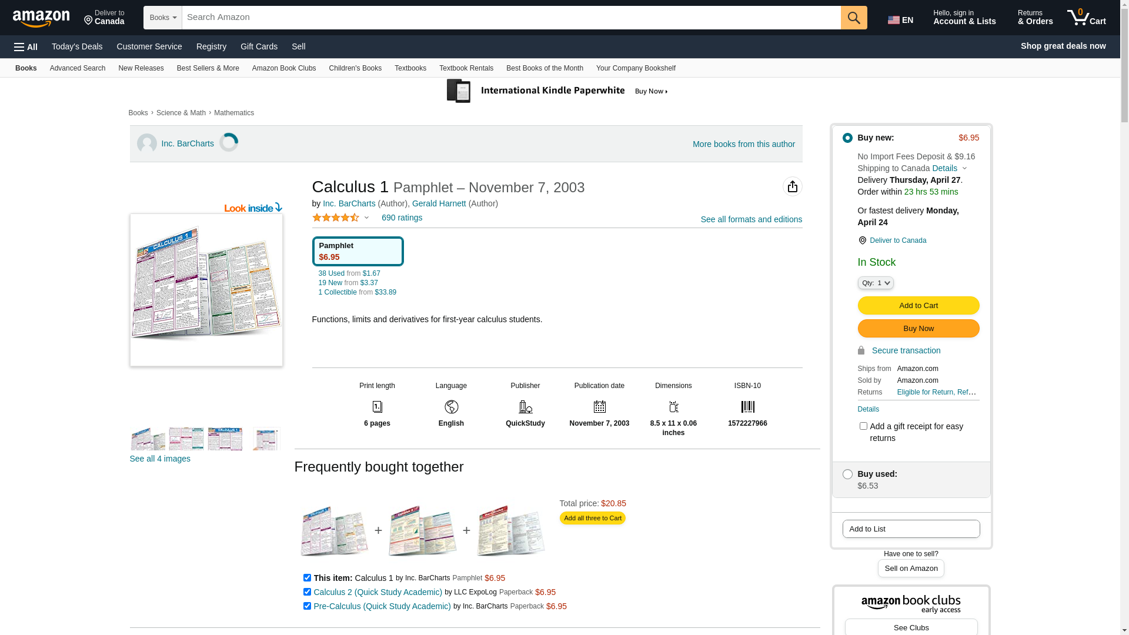1129x635 pixels.
Task: Uncheck the Calculus 2 bundle checkbox
Action: point(307,592)
